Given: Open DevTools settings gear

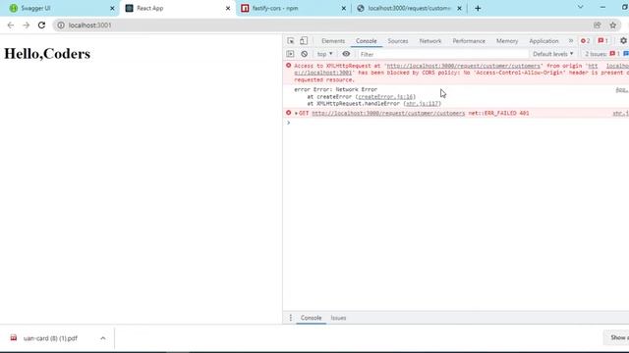Looking at the screenshot, I should tap(623, 41).
